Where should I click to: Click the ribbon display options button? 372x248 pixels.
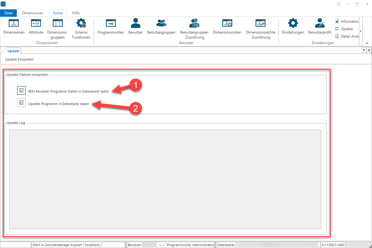coord(338,4)
